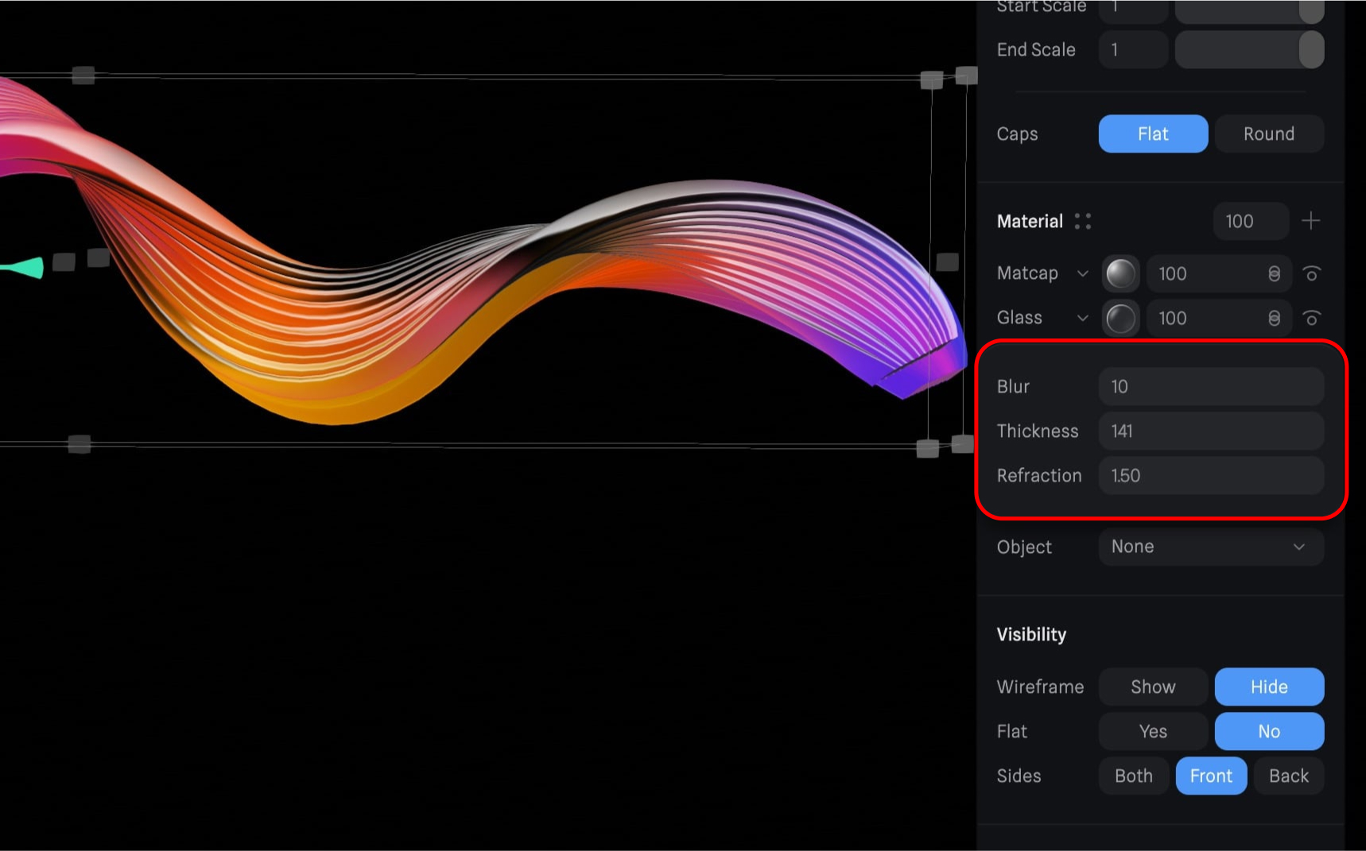Switch Caps to Round
The image size is (1366, 851).
tap(1269, 133)
